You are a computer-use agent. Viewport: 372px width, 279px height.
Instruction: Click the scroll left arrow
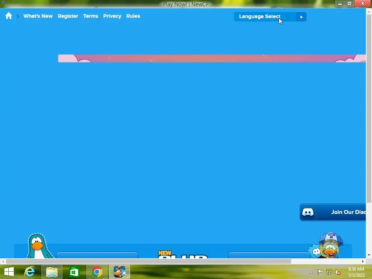click(3, 261)
